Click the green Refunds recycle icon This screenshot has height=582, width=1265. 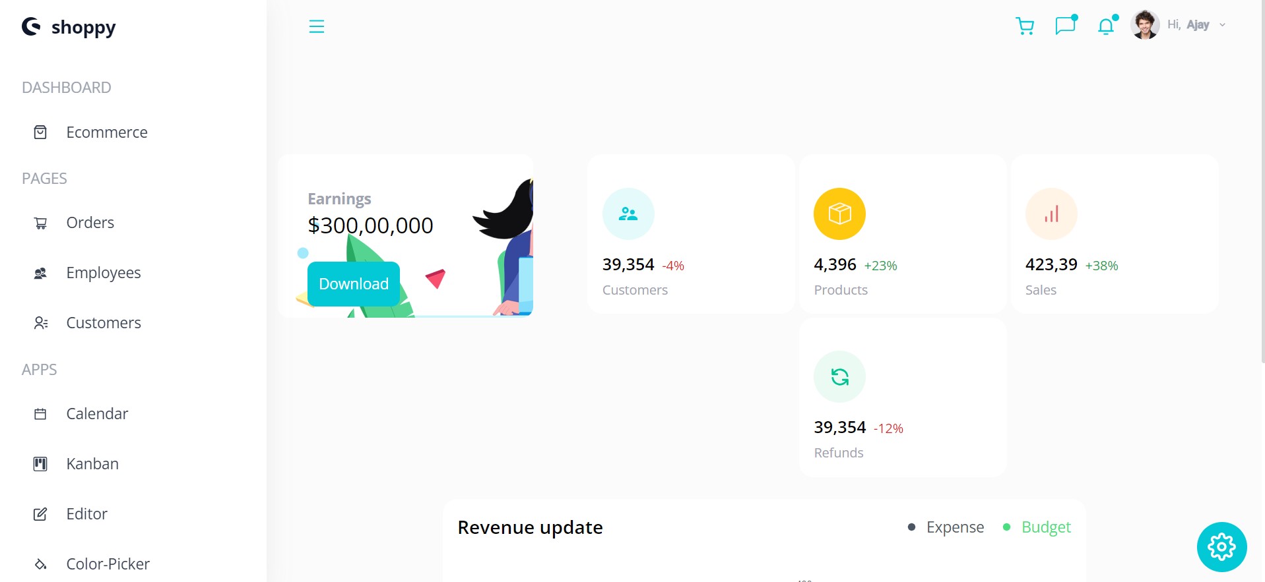[839, 376]
